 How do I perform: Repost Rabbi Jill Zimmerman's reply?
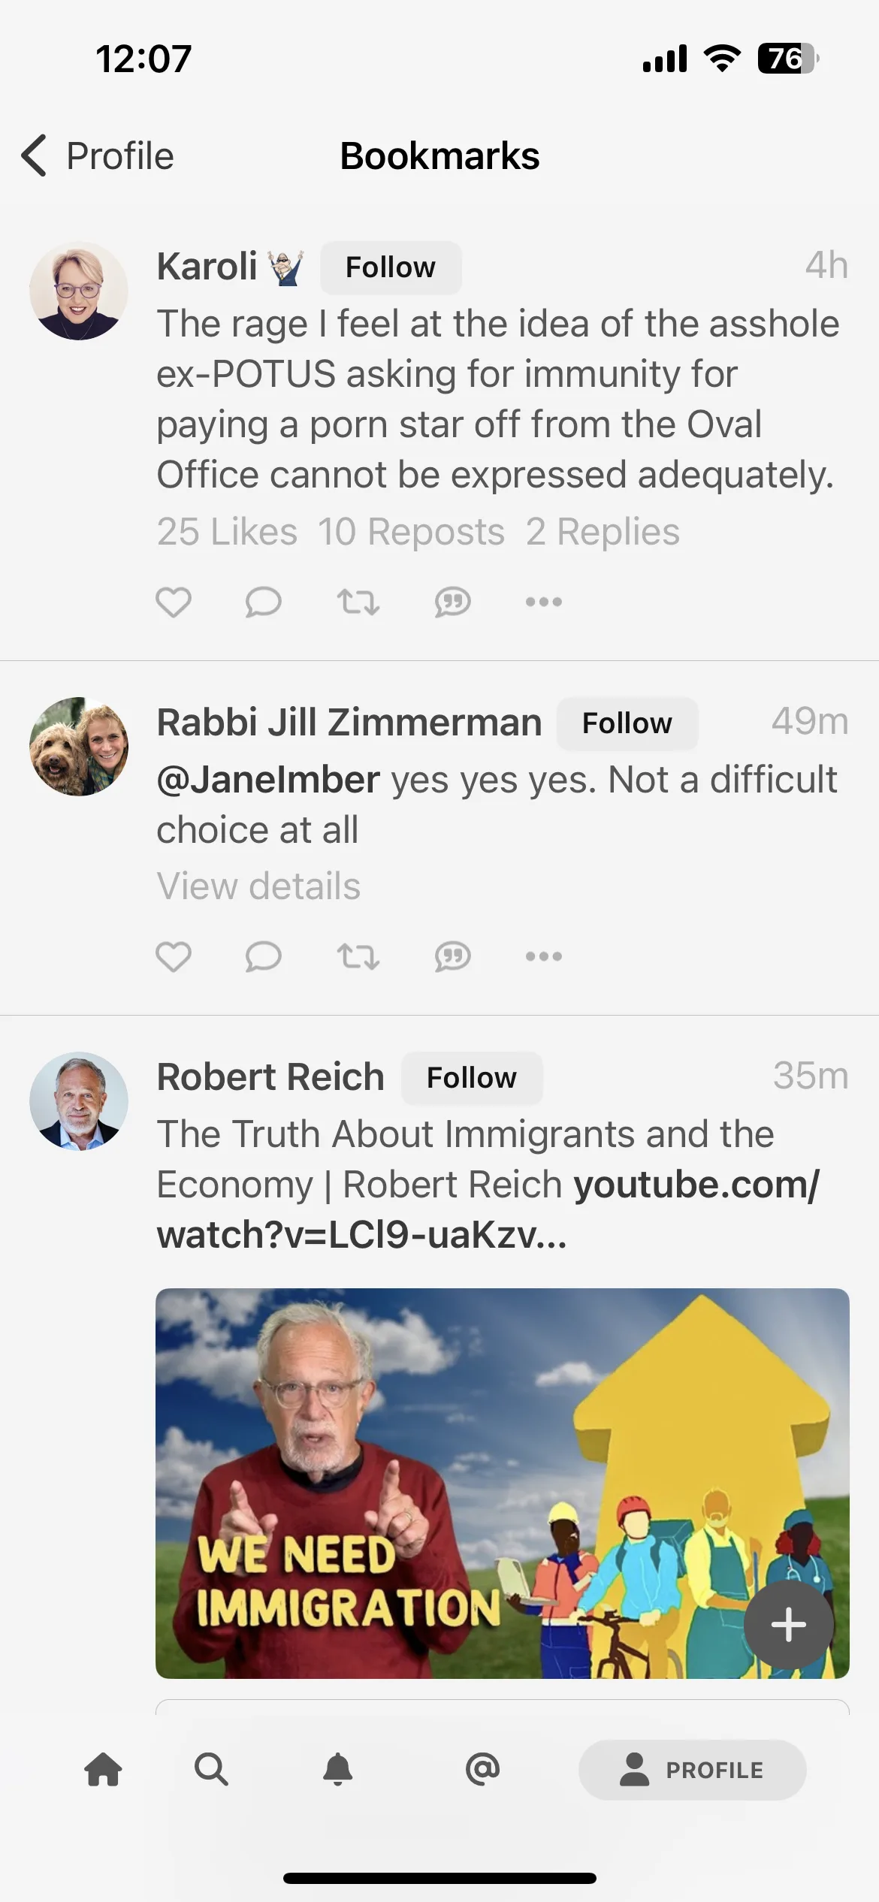358,956
